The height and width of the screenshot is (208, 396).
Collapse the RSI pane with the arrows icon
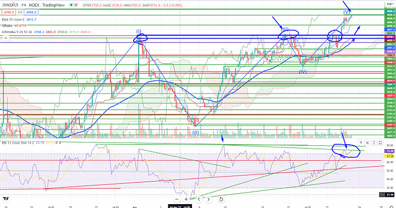(374, 143)
